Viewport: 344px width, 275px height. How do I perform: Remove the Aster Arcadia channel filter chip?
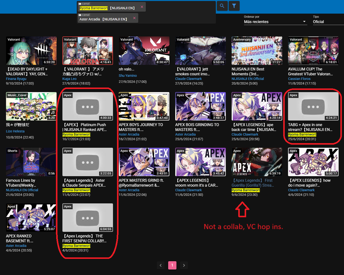coord(134,18)
